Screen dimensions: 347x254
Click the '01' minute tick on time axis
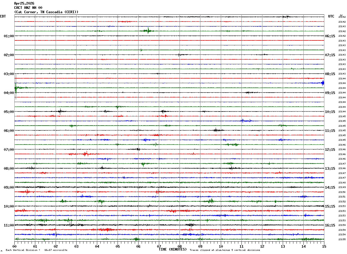click(35, 246)
